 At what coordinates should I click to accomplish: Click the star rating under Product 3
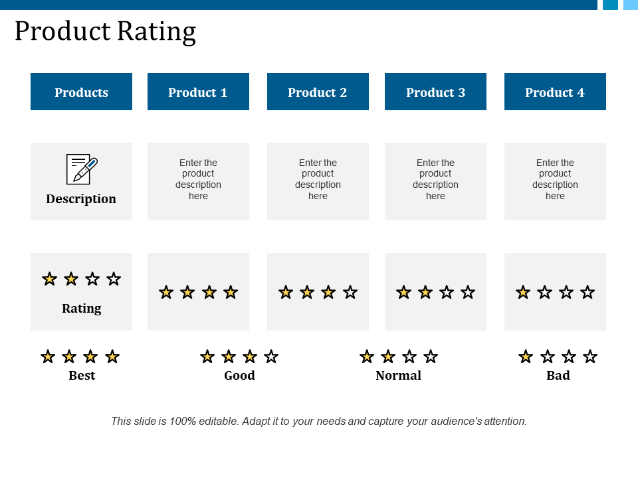435,292
